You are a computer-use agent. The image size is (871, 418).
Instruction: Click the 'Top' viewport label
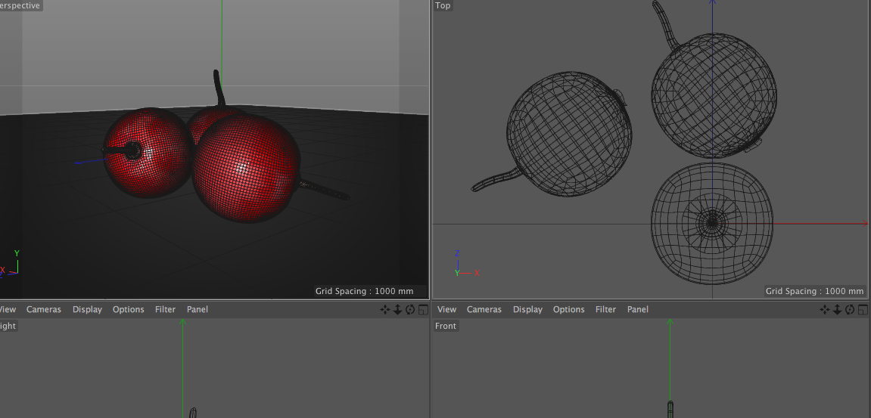443,5
